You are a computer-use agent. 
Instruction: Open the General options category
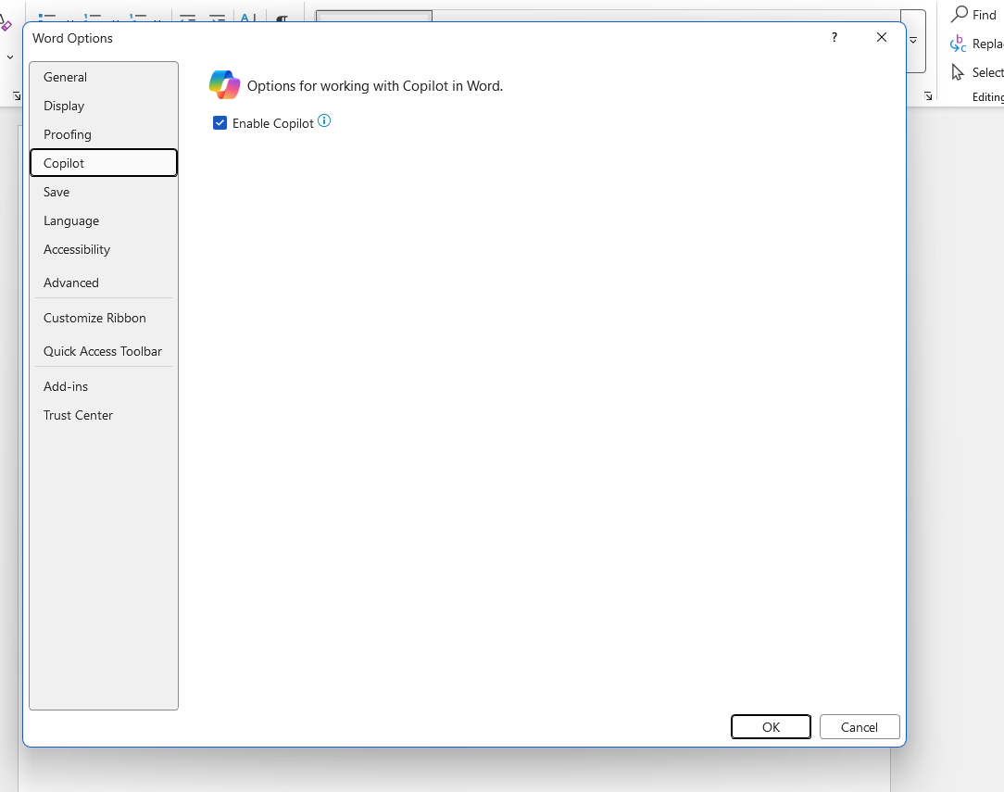(103, 77)
